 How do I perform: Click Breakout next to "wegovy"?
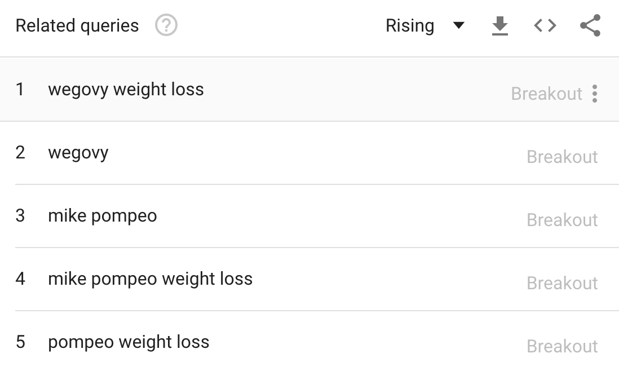click(562, 157)
